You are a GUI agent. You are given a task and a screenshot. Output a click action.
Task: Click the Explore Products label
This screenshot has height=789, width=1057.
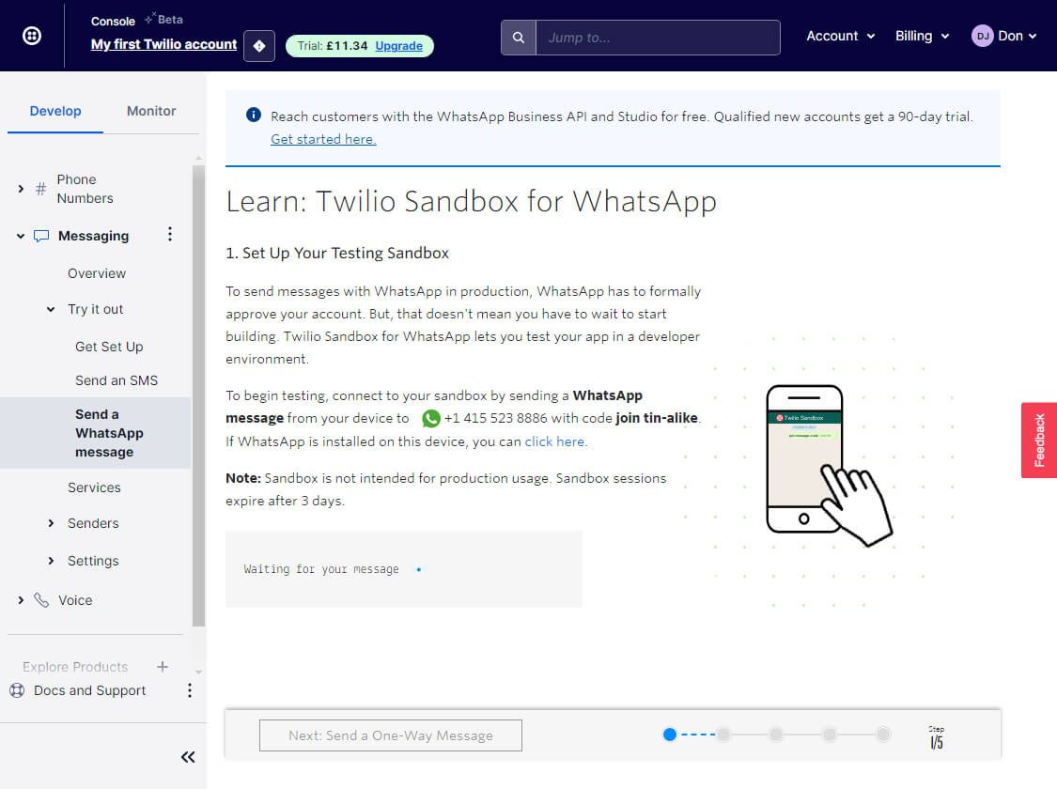click(x=75, y=666)
